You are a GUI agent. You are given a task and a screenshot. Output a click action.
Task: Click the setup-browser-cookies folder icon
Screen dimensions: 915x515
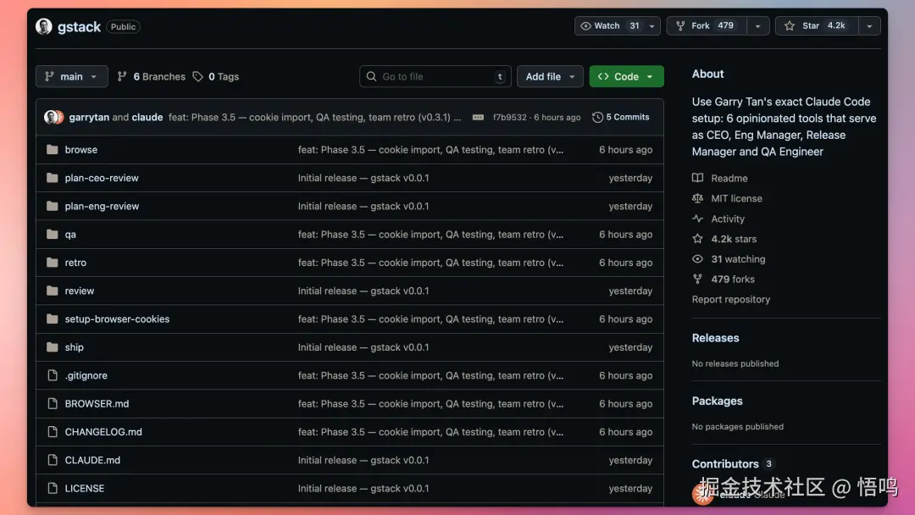click(x=52, y=319)
